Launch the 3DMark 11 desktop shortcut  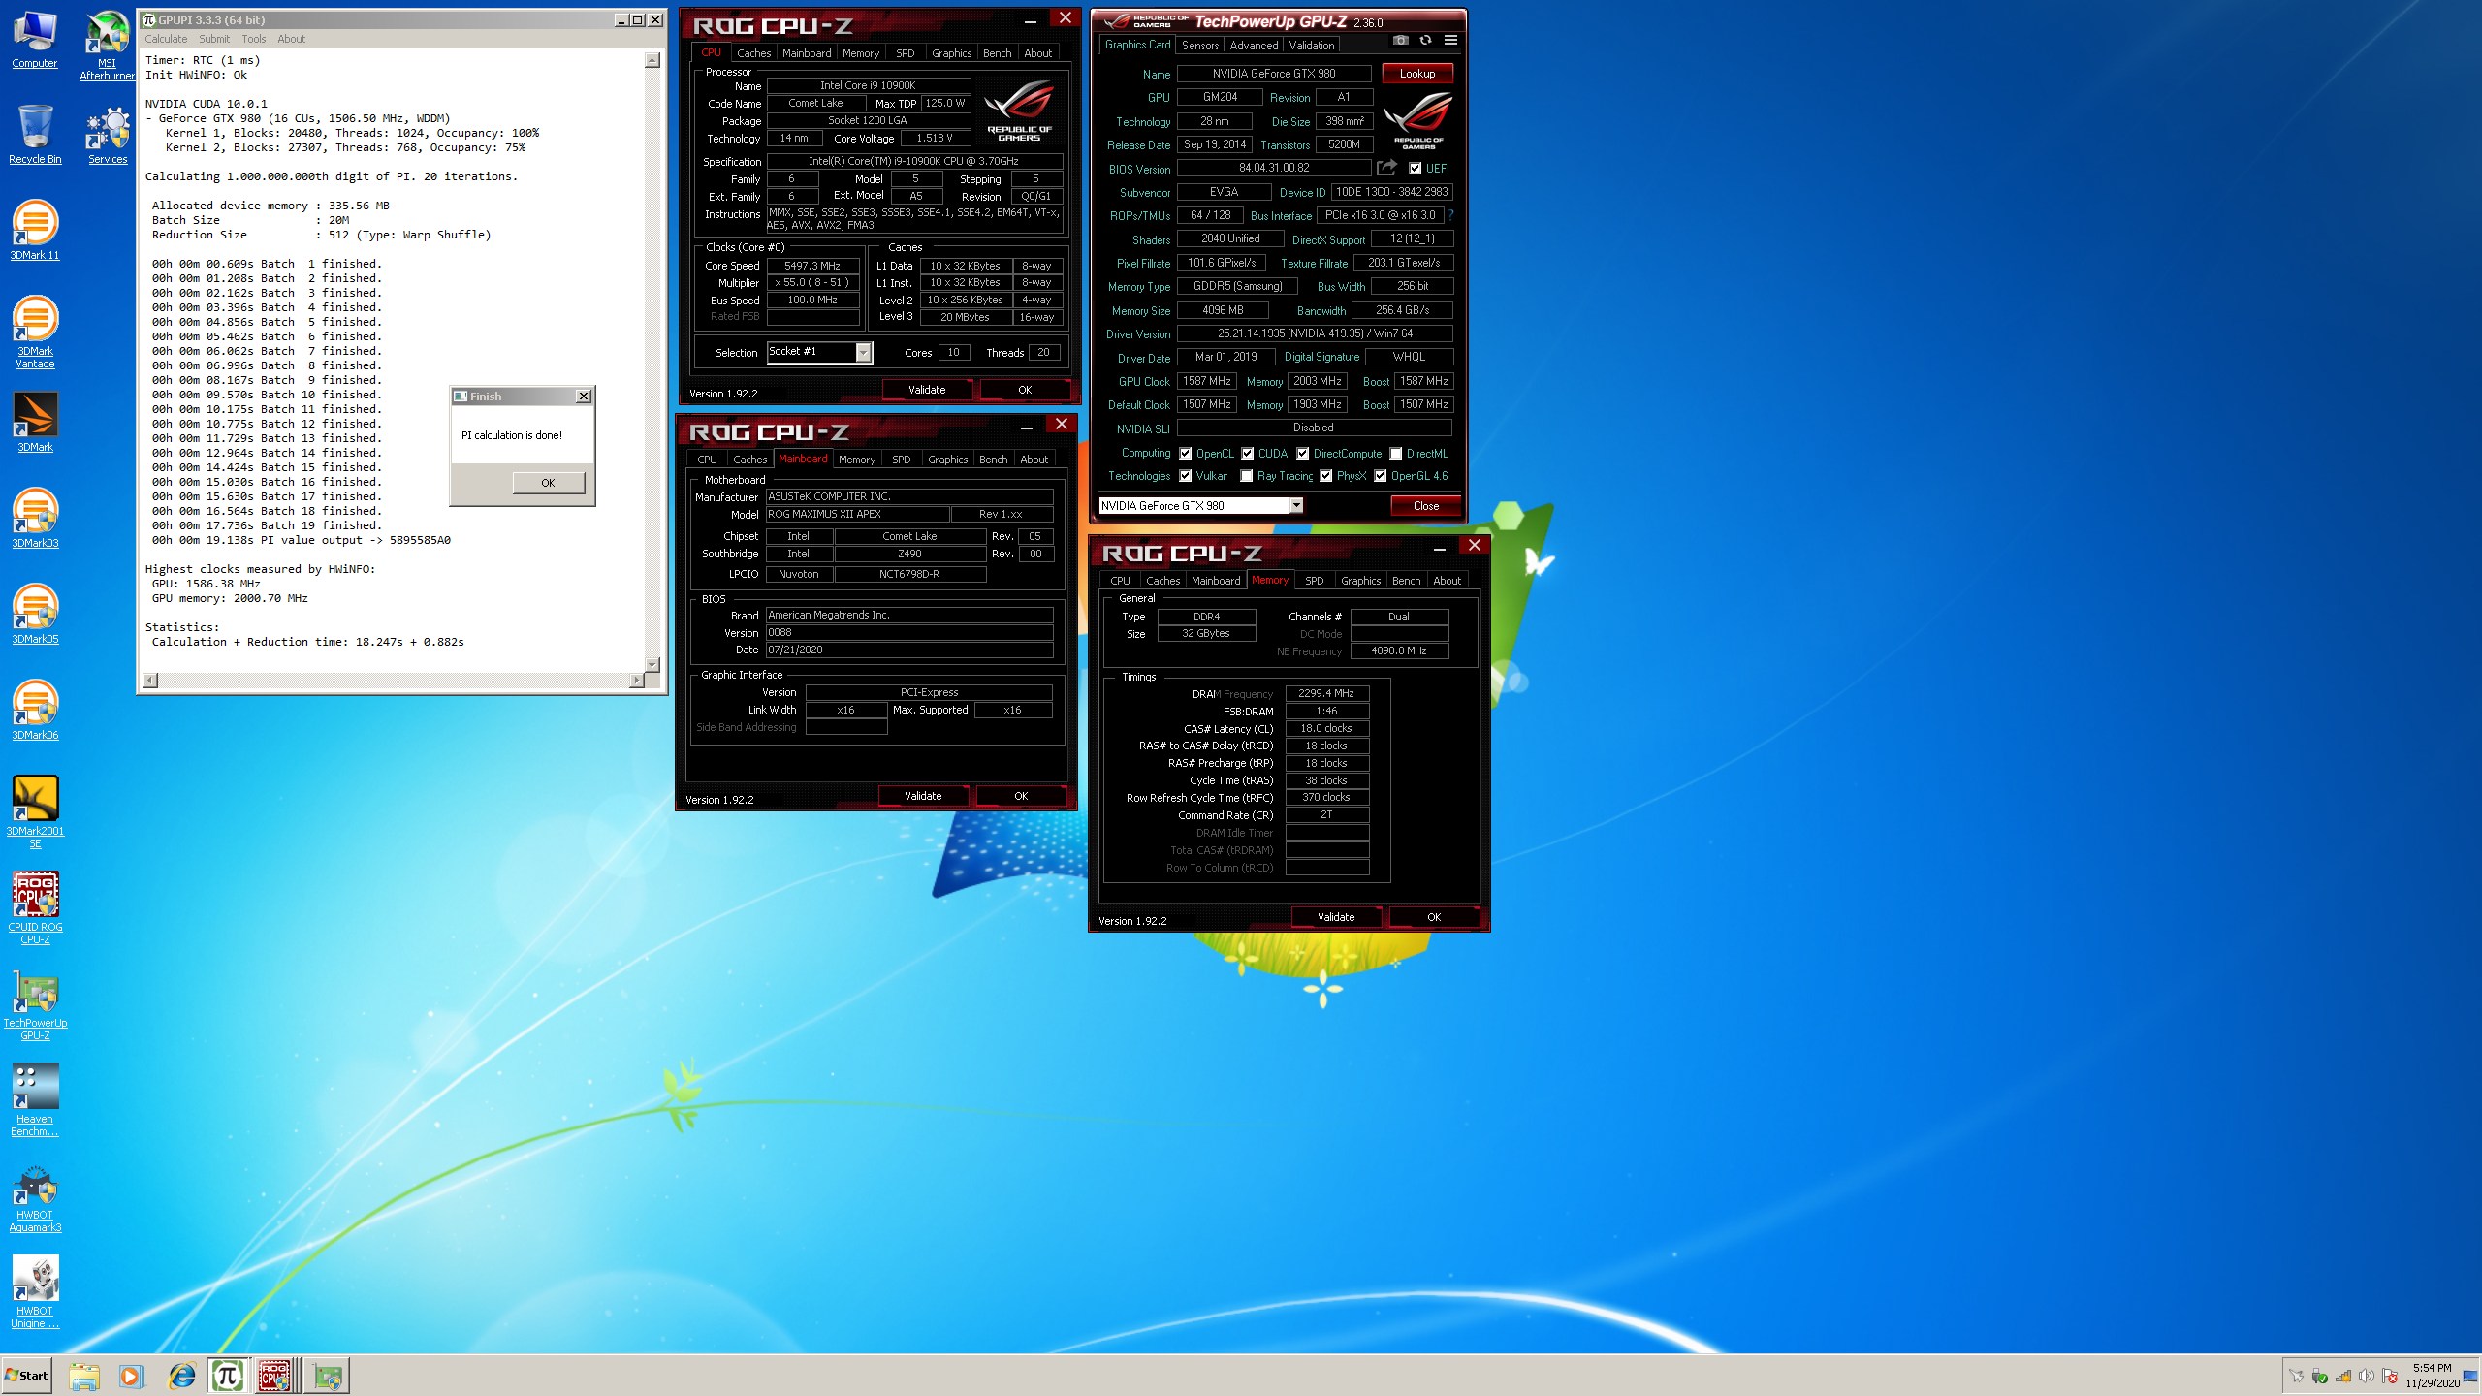(x=35, y=231)
